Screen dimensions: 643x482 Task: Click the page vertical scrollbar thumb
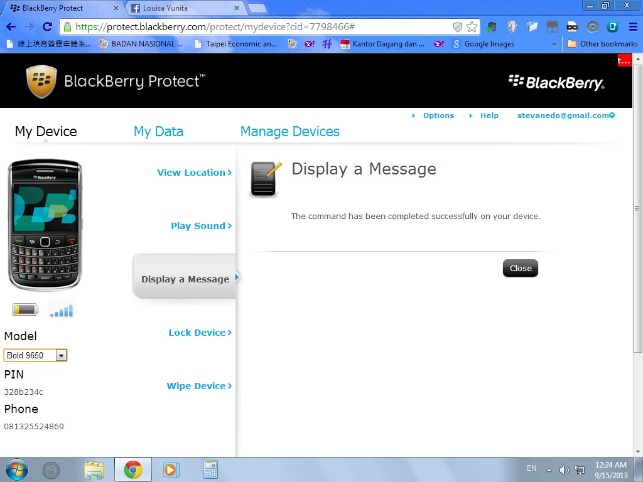(637, 207)
